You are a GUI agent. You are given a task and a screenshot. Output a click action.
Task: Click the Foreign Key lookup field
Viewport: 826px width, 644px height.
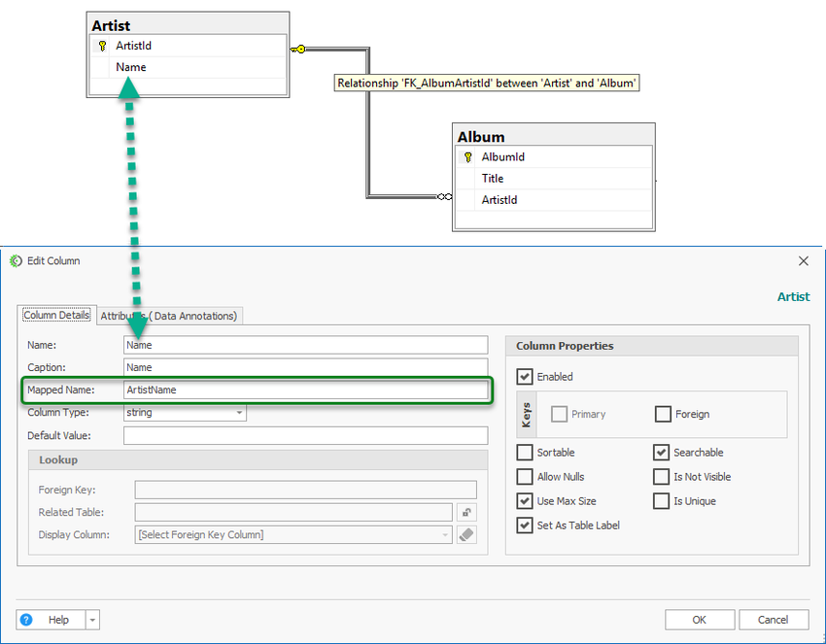305,490
